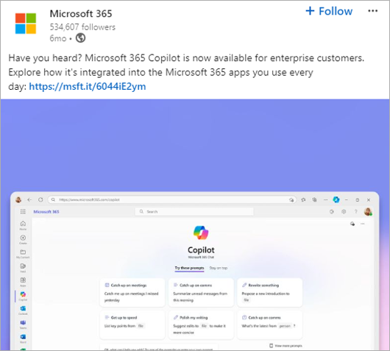Open the browser's three-dots settings menu
The width and height of the screenshot is (390, 351).
click(325, 199)
